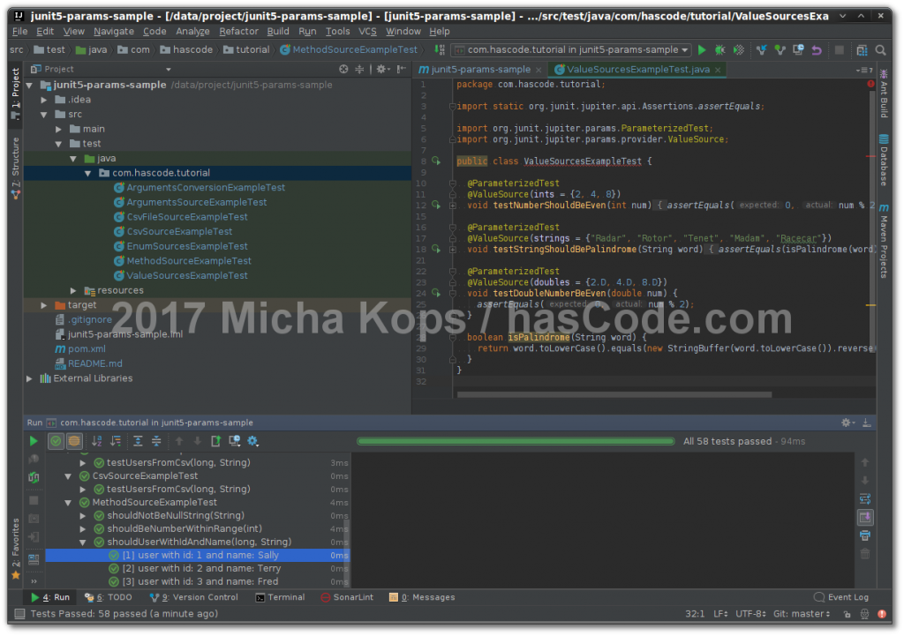Image resolution: width=904 pixels, height=636 pixels.
Task: Open Search Everywhere magnifier icon
Action: 880,50
